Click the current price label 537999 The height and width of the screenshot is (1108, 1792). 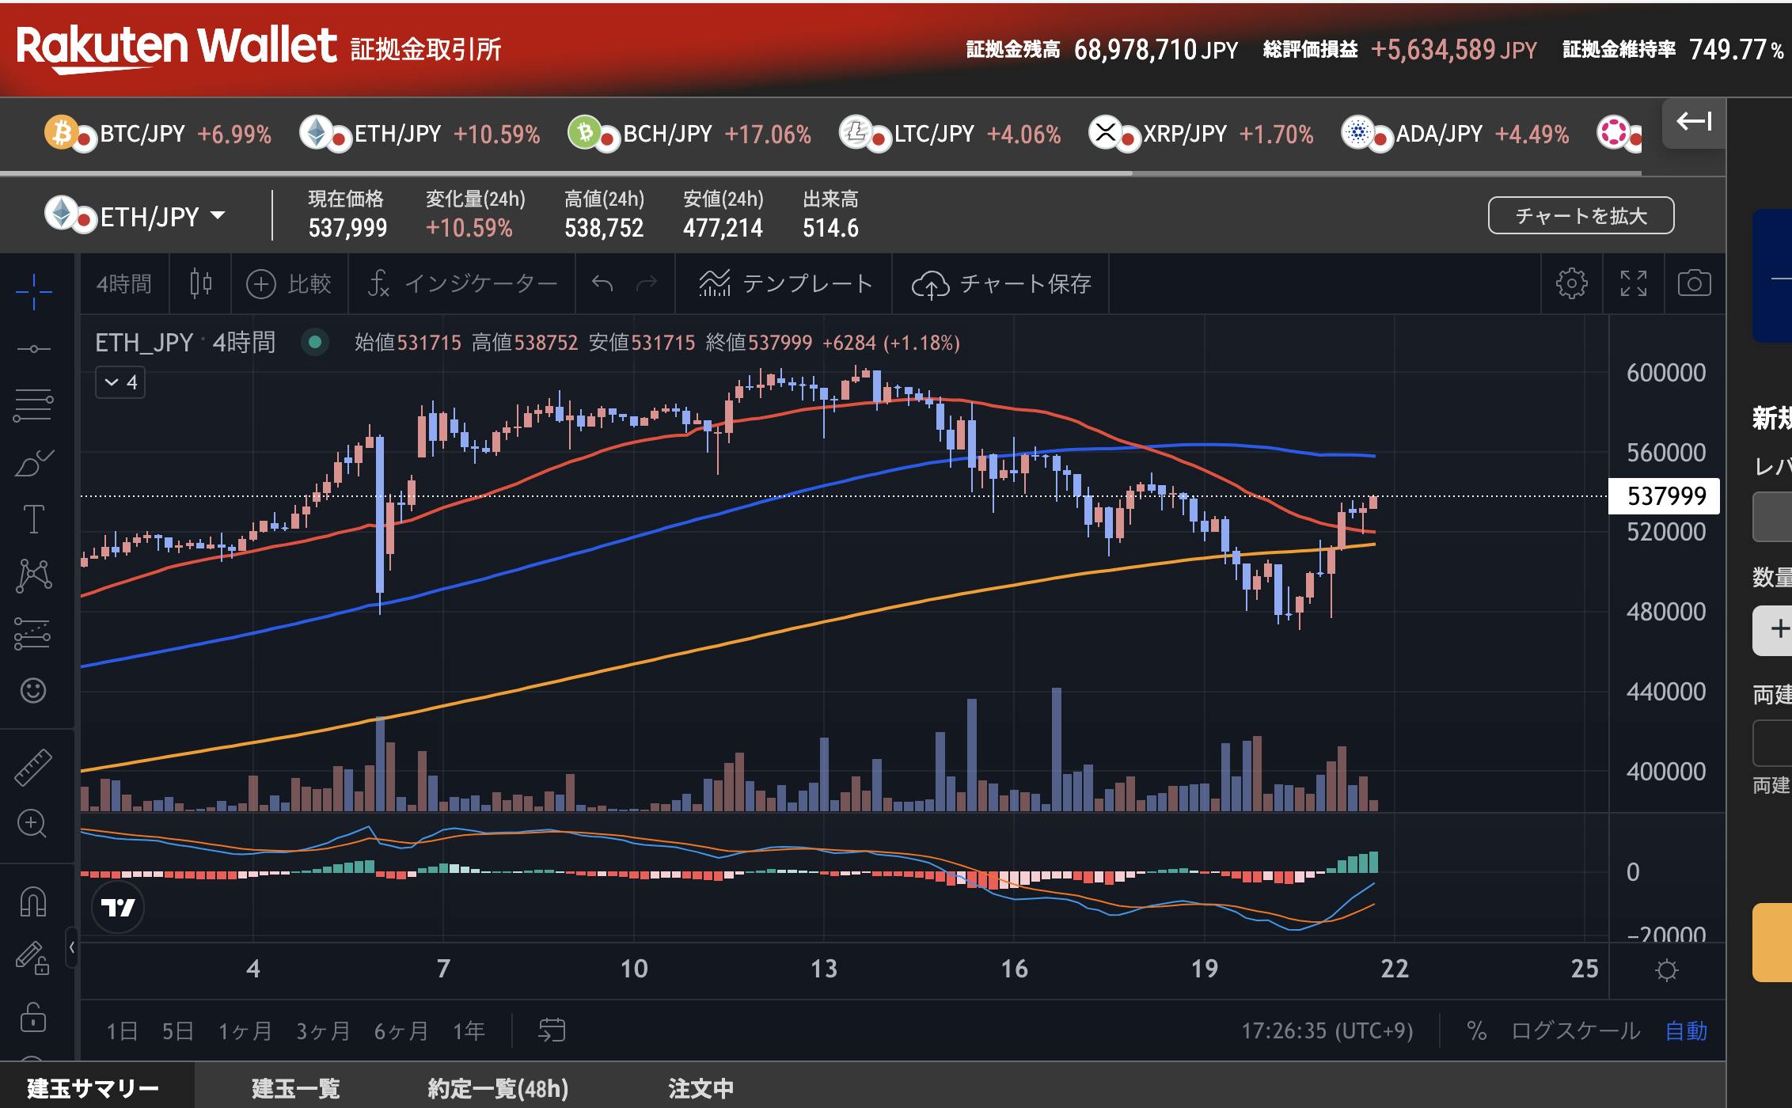(1665, 496)
